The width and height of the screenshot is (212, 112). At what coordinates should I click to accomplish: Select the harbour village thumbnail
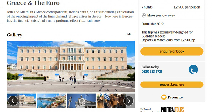point(51,101)
